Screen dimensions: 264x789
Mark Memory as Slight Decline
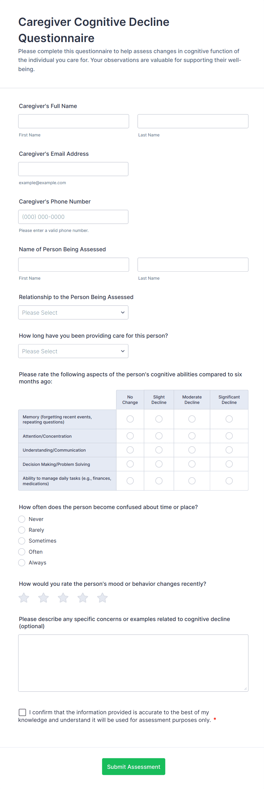159,419
